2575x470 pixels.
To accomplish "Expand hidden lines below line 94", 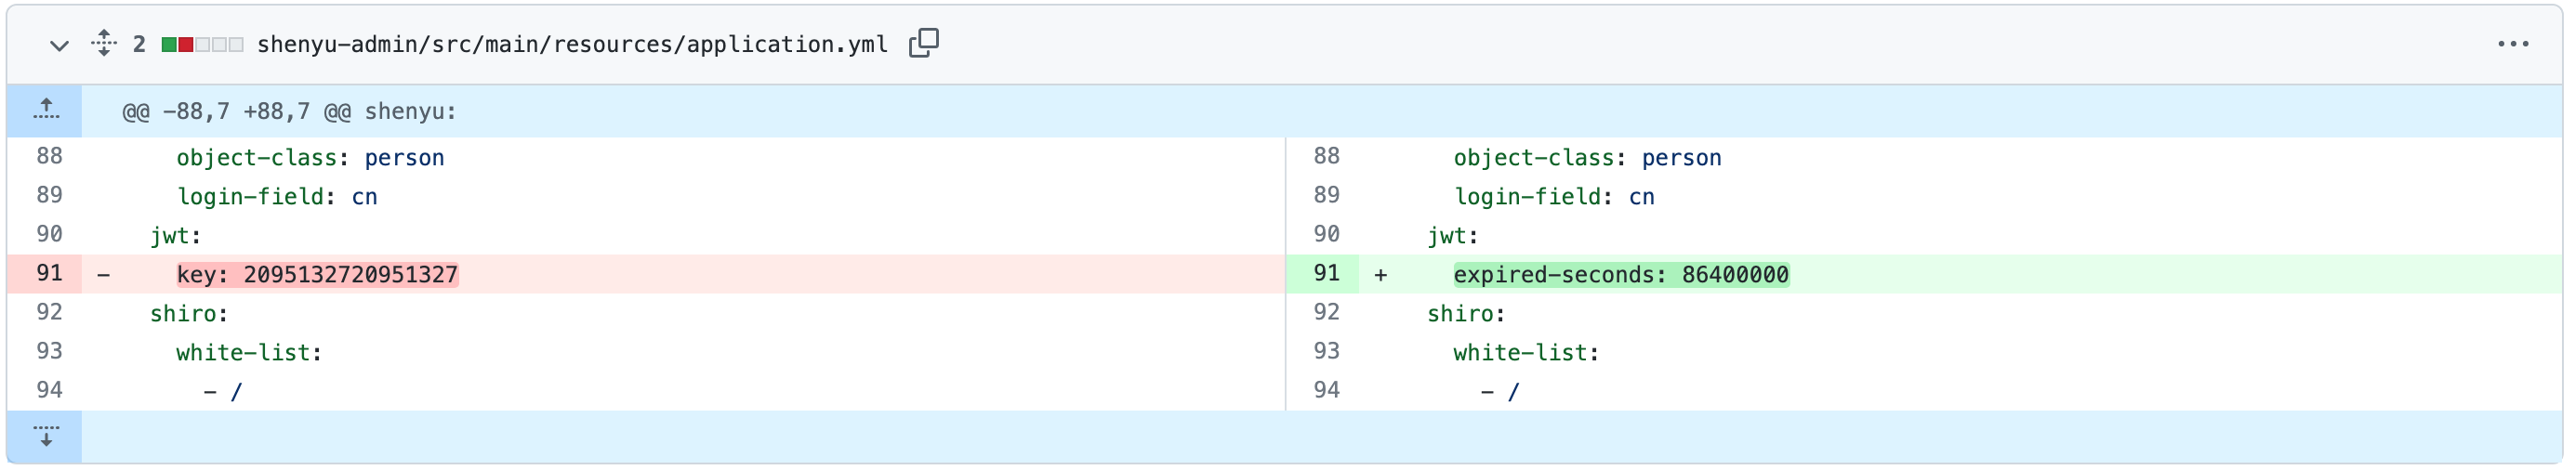I will click(x=45, y=436).
